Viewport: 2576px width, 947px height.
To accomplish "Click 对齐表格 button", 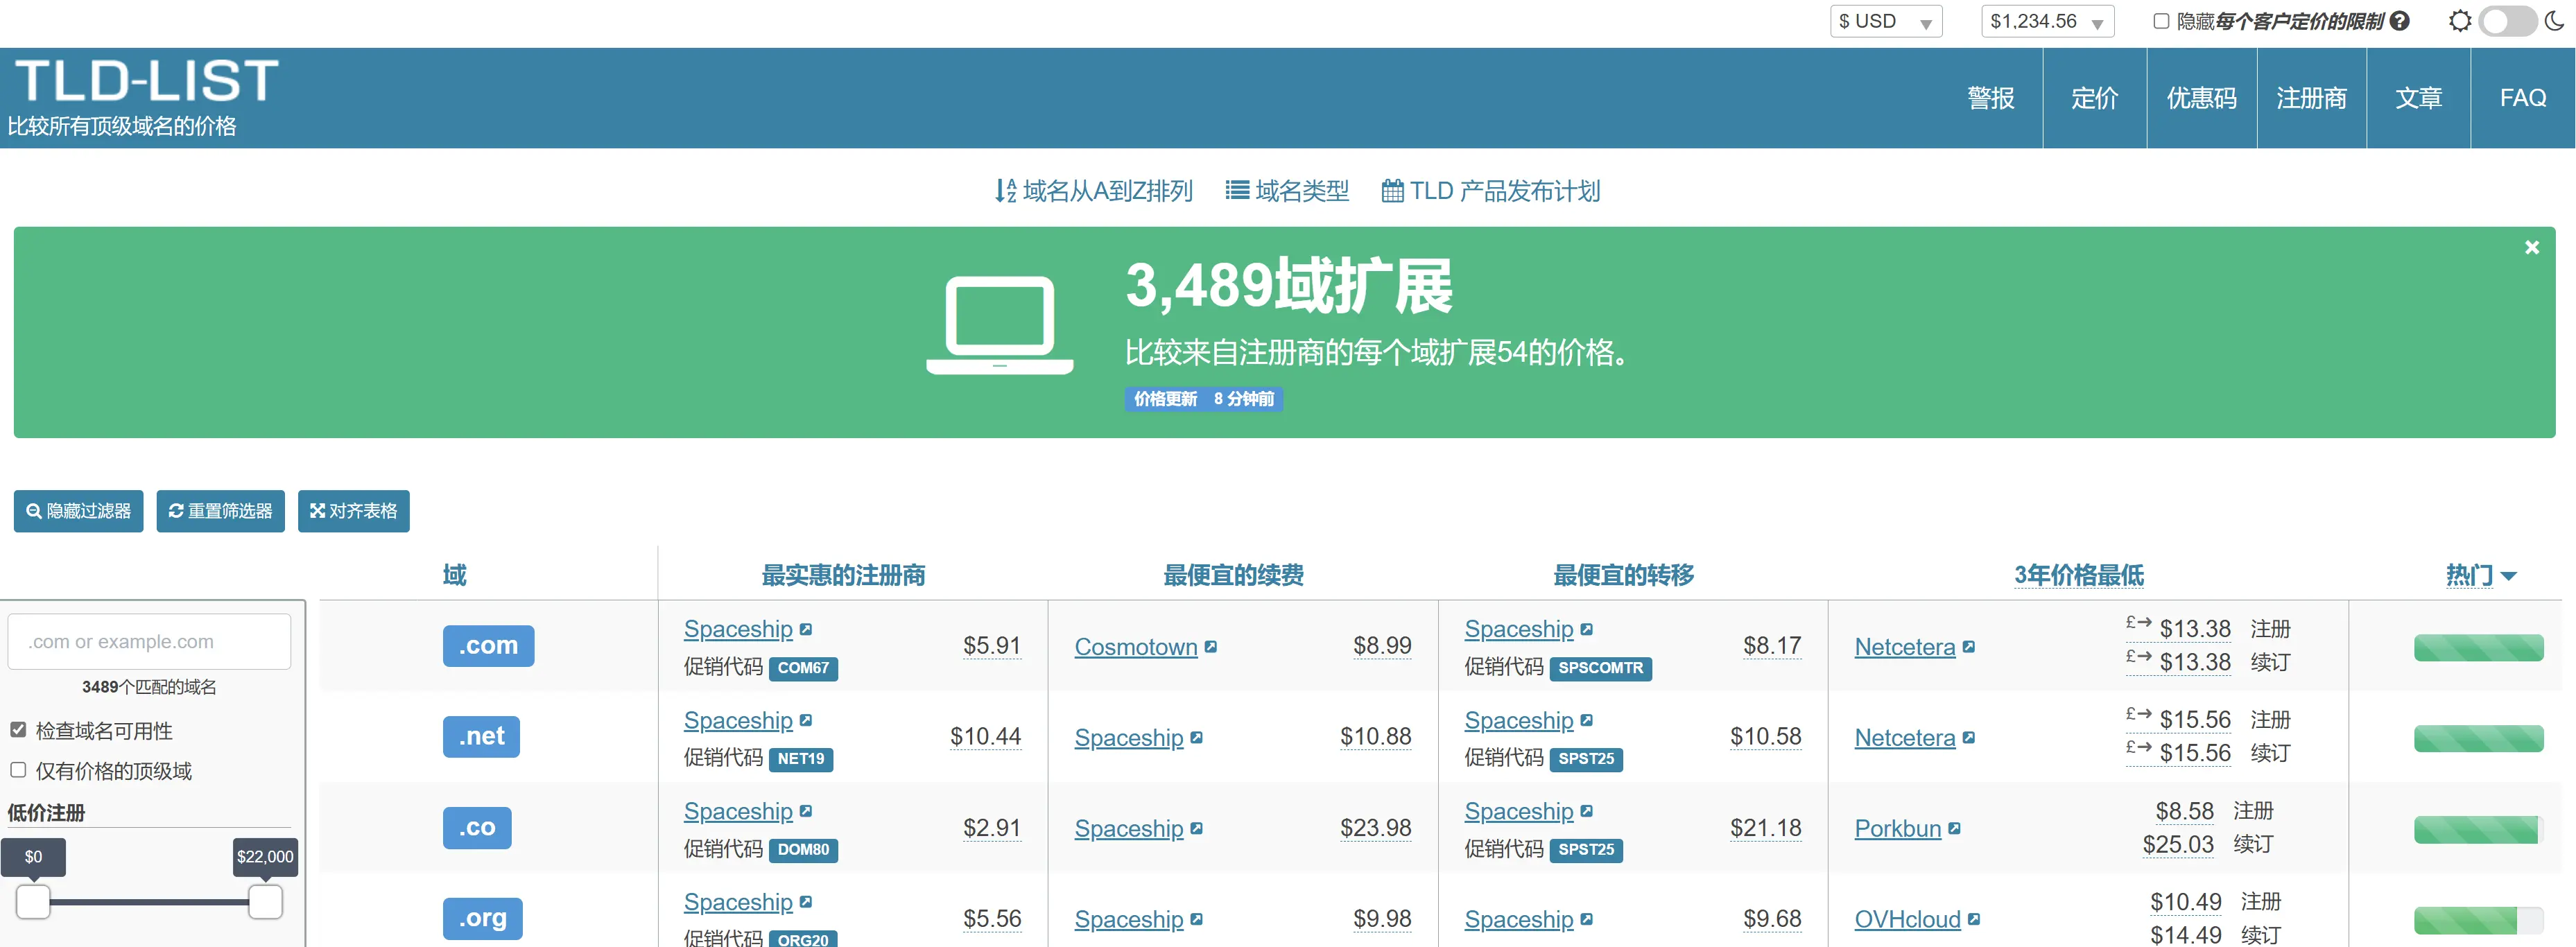I will point(353,511).
